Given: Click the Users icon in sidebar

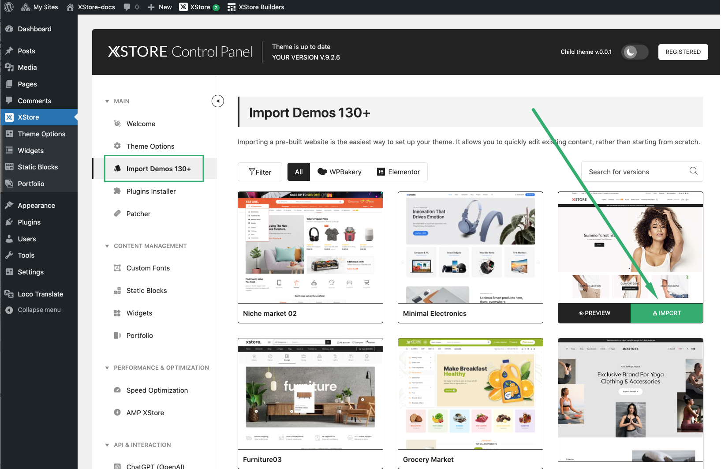Looking at the screenshot, I should tap(9, 239).
